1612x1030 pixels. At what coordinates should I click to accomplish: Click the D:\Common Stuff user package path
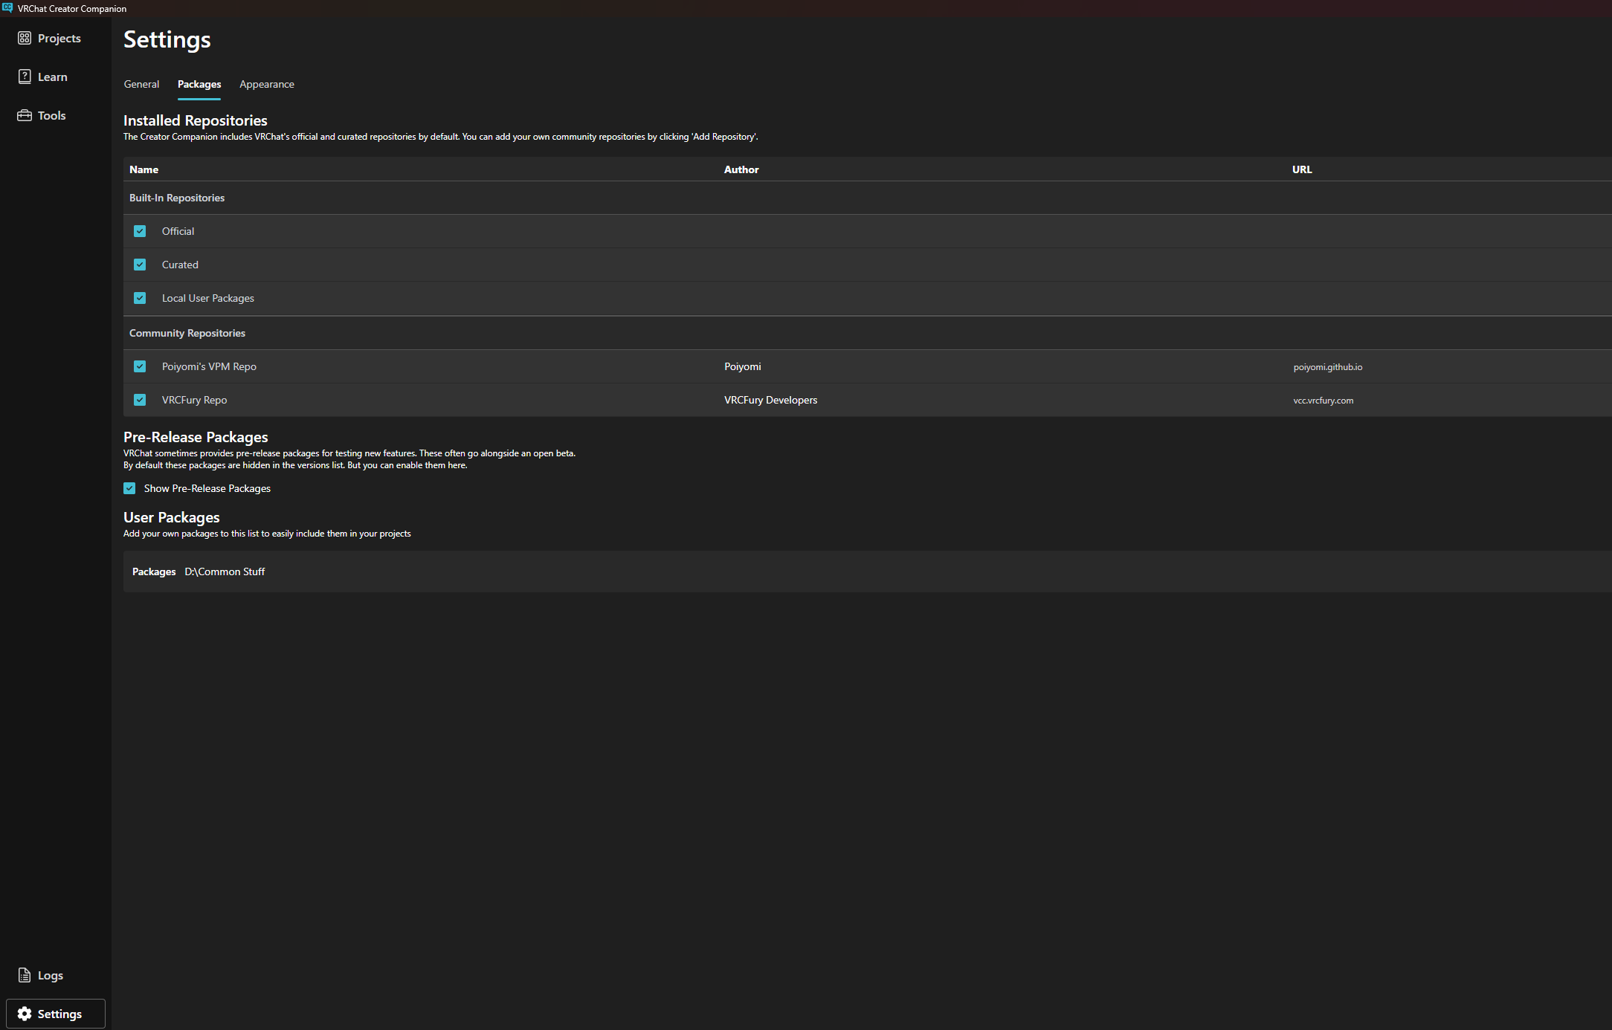pyautogui.click(x=225, y=571)
